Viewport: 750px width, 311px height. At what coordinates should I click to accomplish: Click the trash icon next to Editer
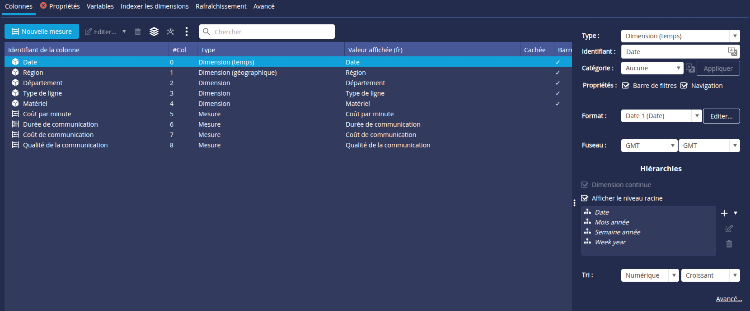[x=138, y=32]
